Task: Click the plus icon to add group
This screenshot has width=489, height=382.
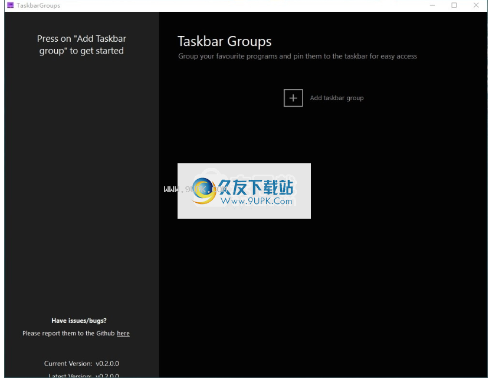Action: pyautogui.click(x=293, y=98)
